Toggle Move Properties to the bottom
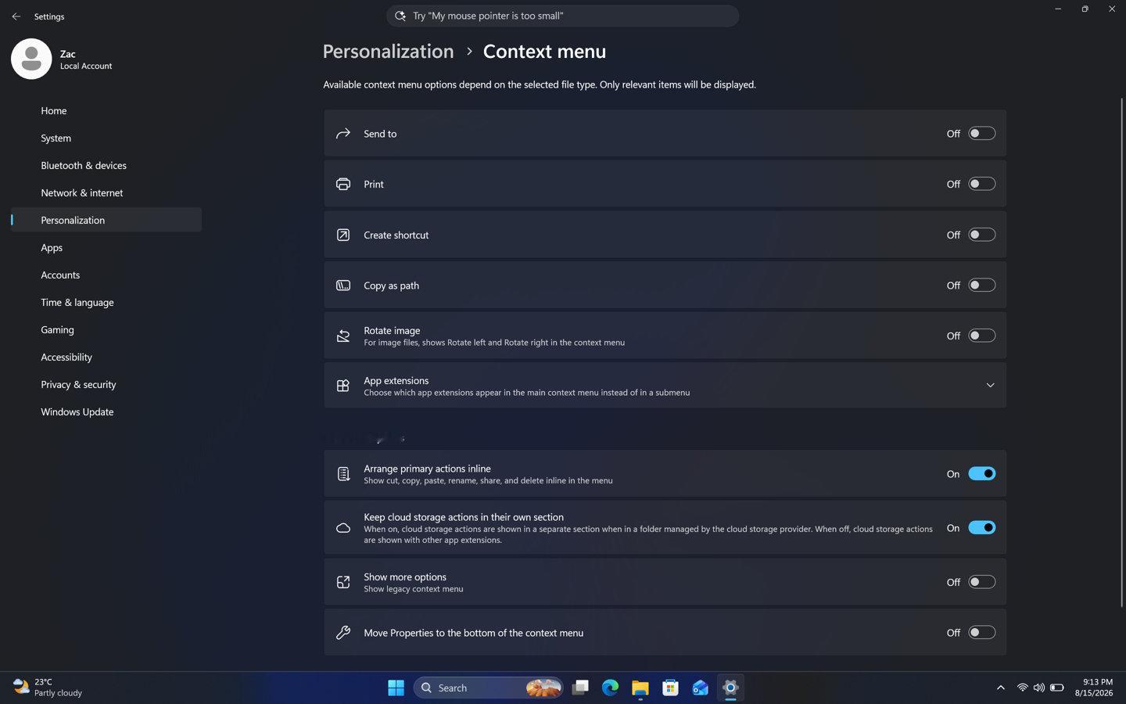The image size is (1126, 704). click(981, 633)
